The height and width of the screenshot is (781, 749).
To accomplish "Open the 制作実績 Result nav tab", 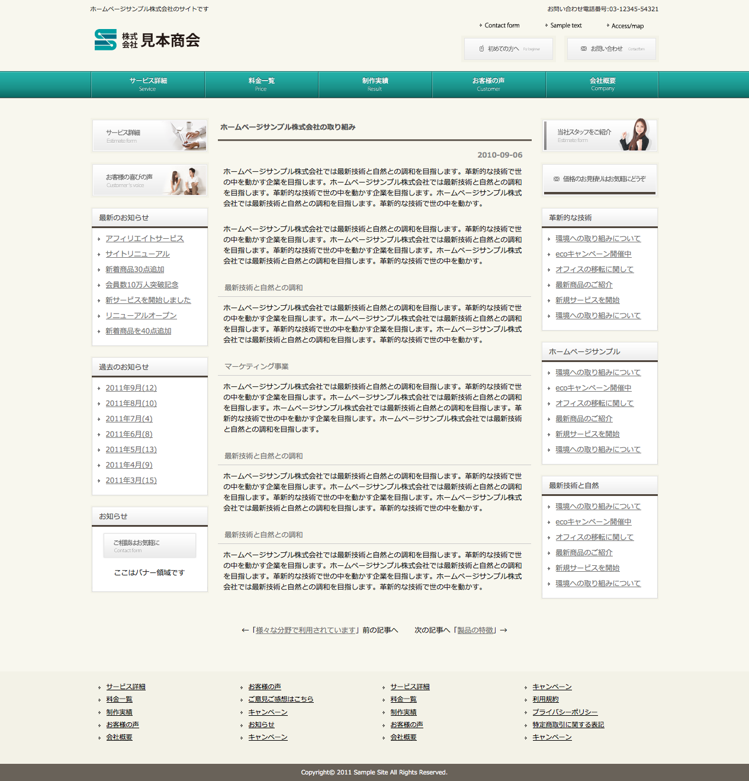I will (x=375, y=84).
